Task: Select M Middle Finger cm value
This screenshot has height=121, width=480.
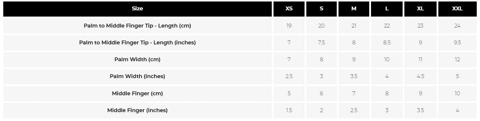Action: (x=354, y=93)
